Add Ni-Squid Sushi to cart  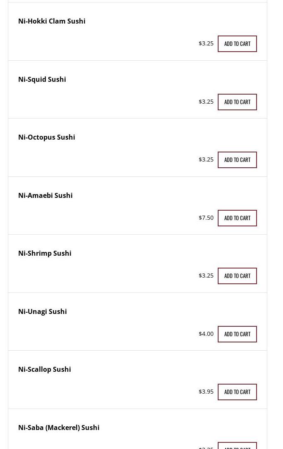pyautogui.click(x=237, y=102)
